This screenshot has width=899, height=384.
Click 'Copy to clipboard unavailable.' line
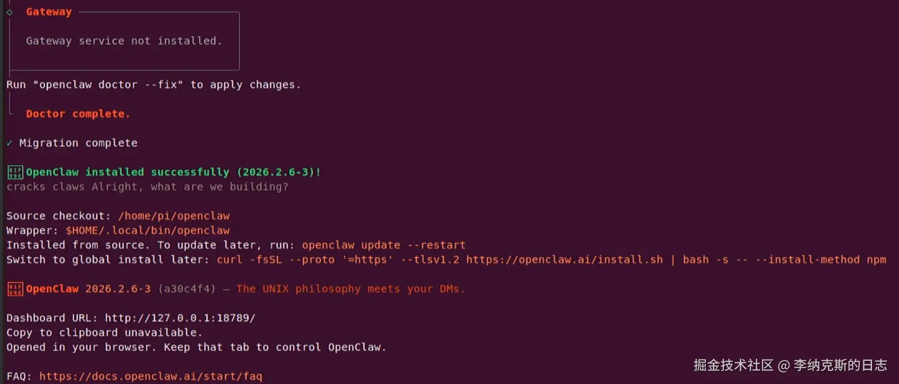tap(104, 332)
